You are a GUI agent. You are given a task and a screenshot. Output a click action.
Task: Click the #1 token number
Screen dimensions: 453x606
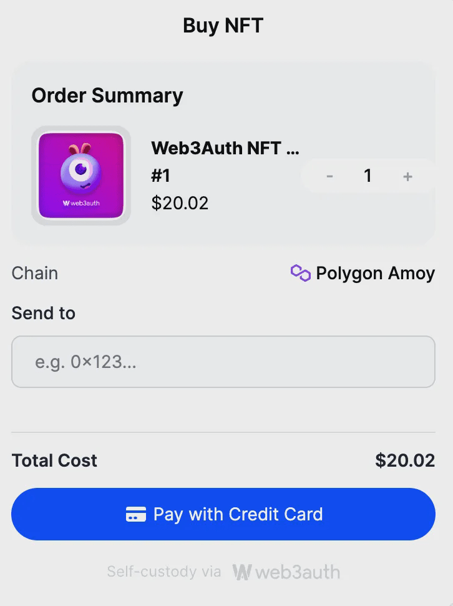click(161, 176)
